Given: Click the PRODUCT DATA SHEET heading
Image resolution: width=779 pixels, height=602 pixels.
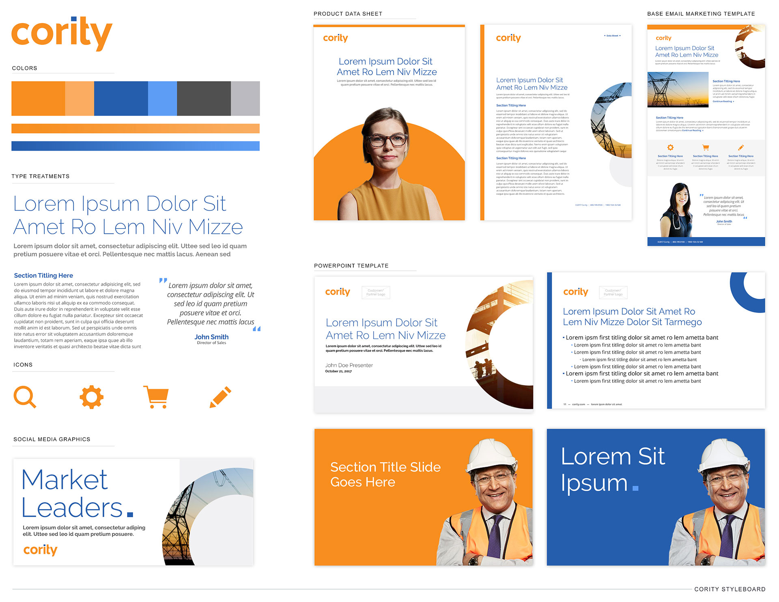Looking at the screenshot, I should click(x=348, y=14).
